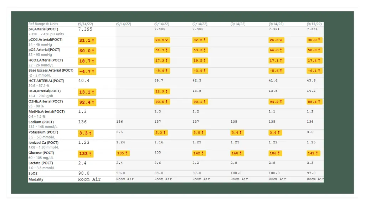Click the warning flag on HCO3 18.7

pyautogui.click(x=93, y=62)
